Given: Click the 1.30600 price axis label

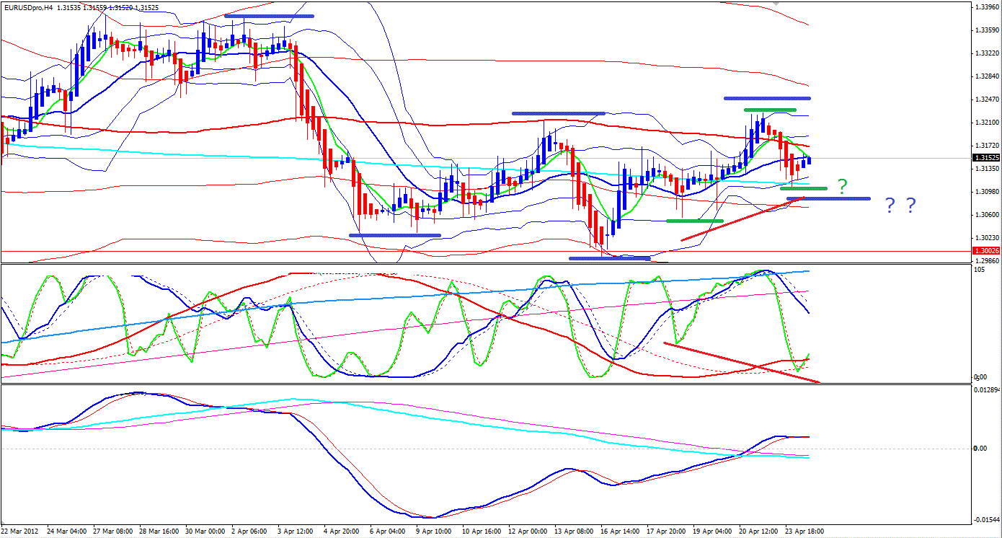Looking at the screenshot, I should 985,215.
